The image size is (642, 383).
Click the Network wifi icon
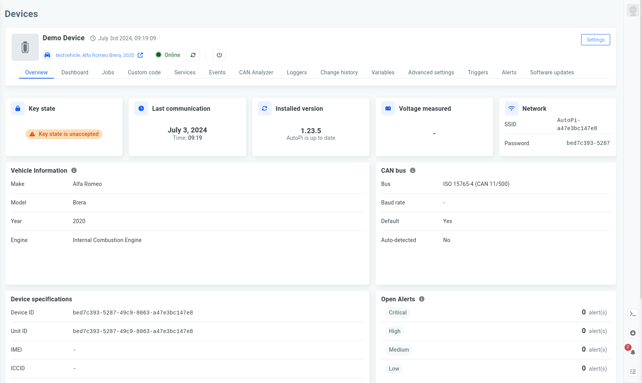(511, 109)
